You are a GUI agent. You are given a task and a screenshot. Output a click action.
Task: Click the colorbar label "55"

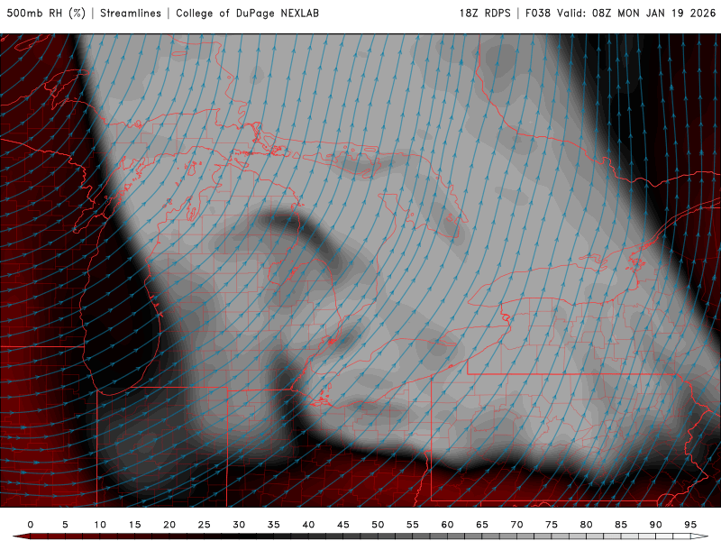[413, 525]
